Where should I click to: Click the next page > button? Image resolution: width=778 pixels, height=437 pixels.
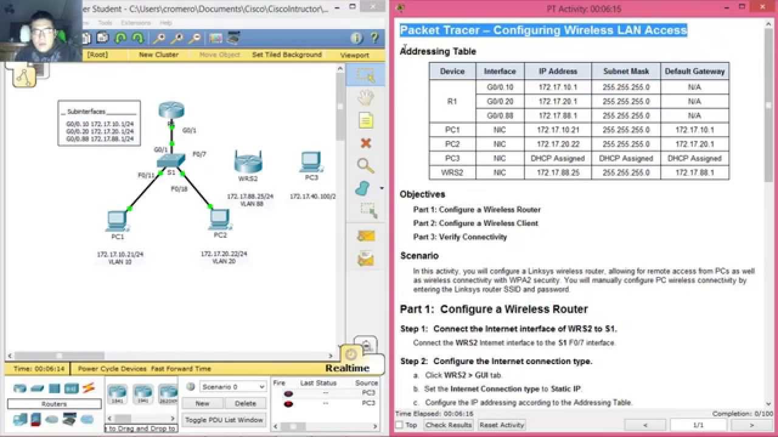click(751, 425)
